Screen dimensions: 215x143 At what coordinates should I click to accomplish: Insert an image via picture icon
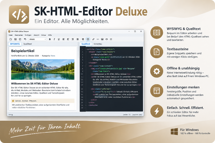(102, 39)
